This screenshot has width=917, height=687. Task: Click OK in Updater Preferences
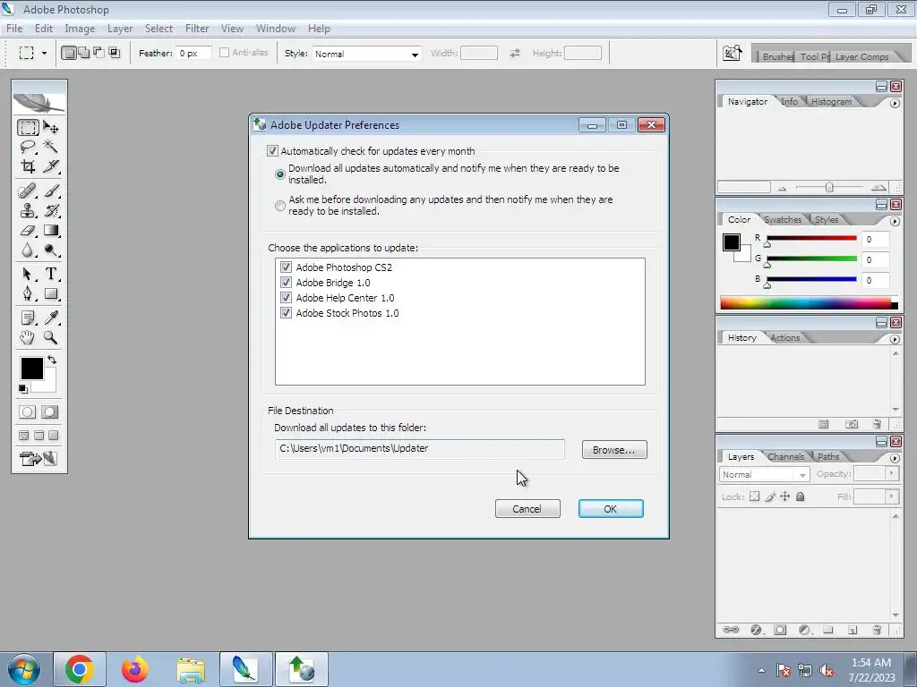pos(611,509)
